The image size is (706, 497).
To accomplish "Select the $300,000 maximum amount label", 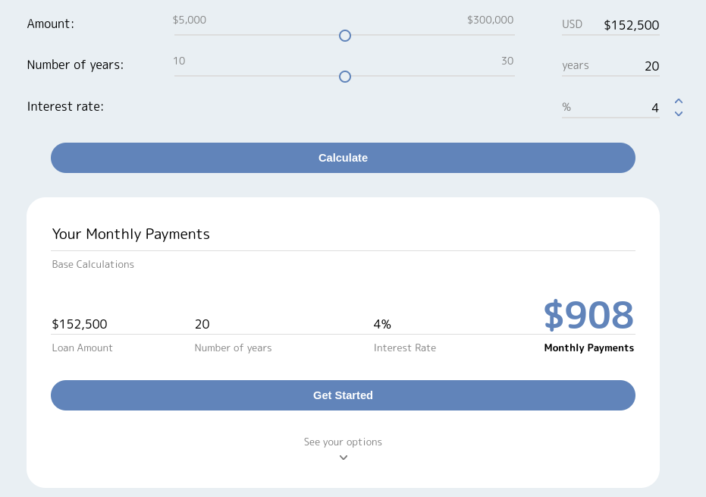I will click(x=488, y=20).
